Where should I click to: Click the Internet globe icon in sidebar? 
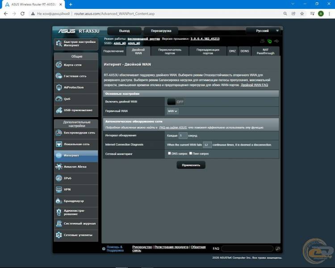(x=59, y=155)
